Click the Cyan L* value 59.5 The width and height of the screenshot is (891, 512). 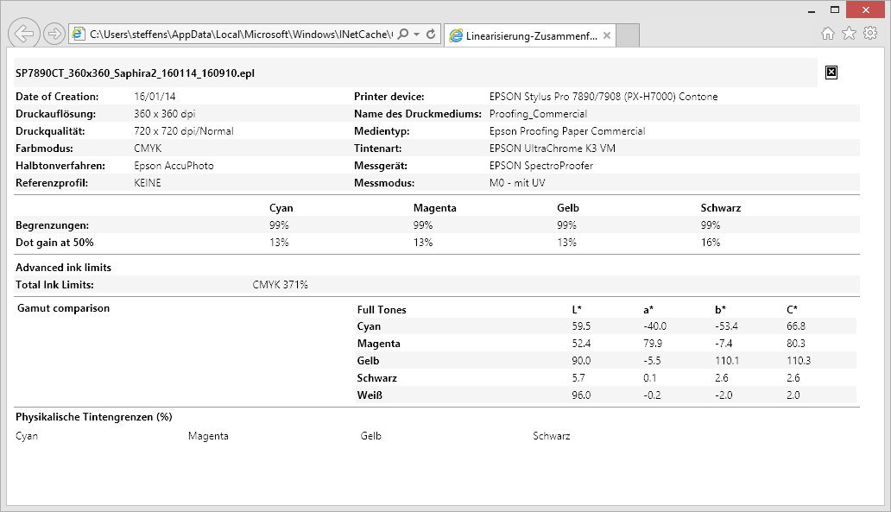coord(581,326)
